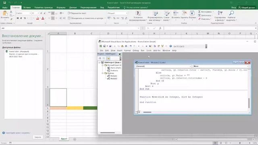Click the Save icon in Excel title bar

4,3
